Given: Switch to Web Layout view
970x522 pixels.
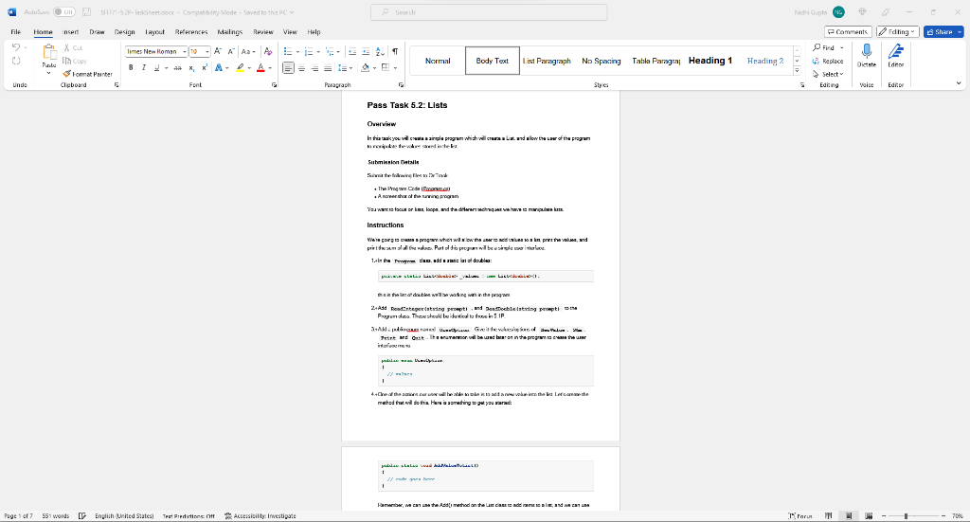Looking at the screenshot, I should (x=870, y=515).
